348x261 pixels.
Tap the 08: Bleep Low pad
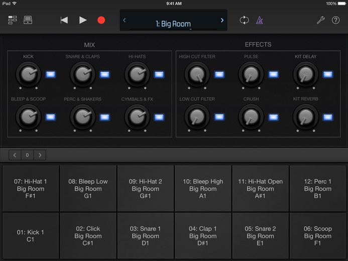point(88,189)
